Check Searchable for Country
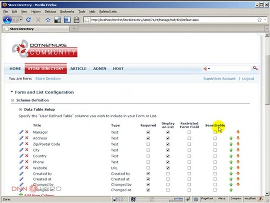Viewport: 270px width, 203px height. tap(215, 156)
